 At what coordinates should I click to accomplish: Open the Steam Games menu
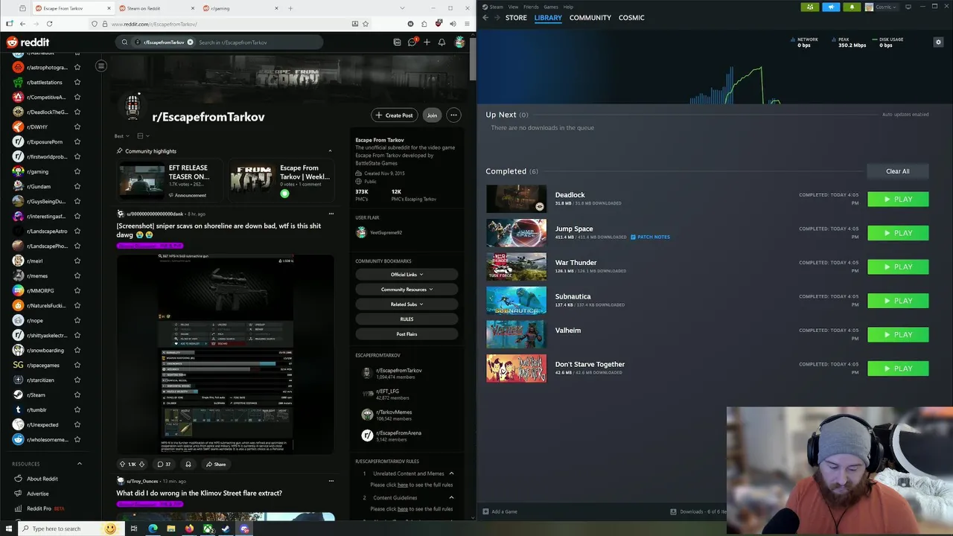551,7
